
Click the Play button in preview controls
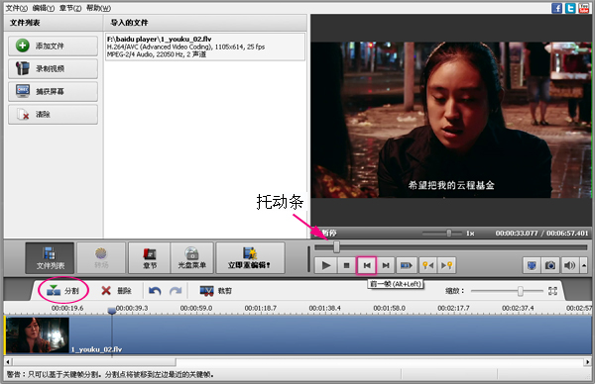(325, 265)
